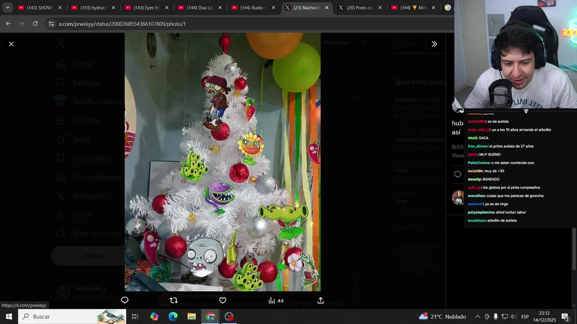The height and width of the screenshot is (324, 577).
Task: Close the (144) Ruido tab
Action: 273,8
